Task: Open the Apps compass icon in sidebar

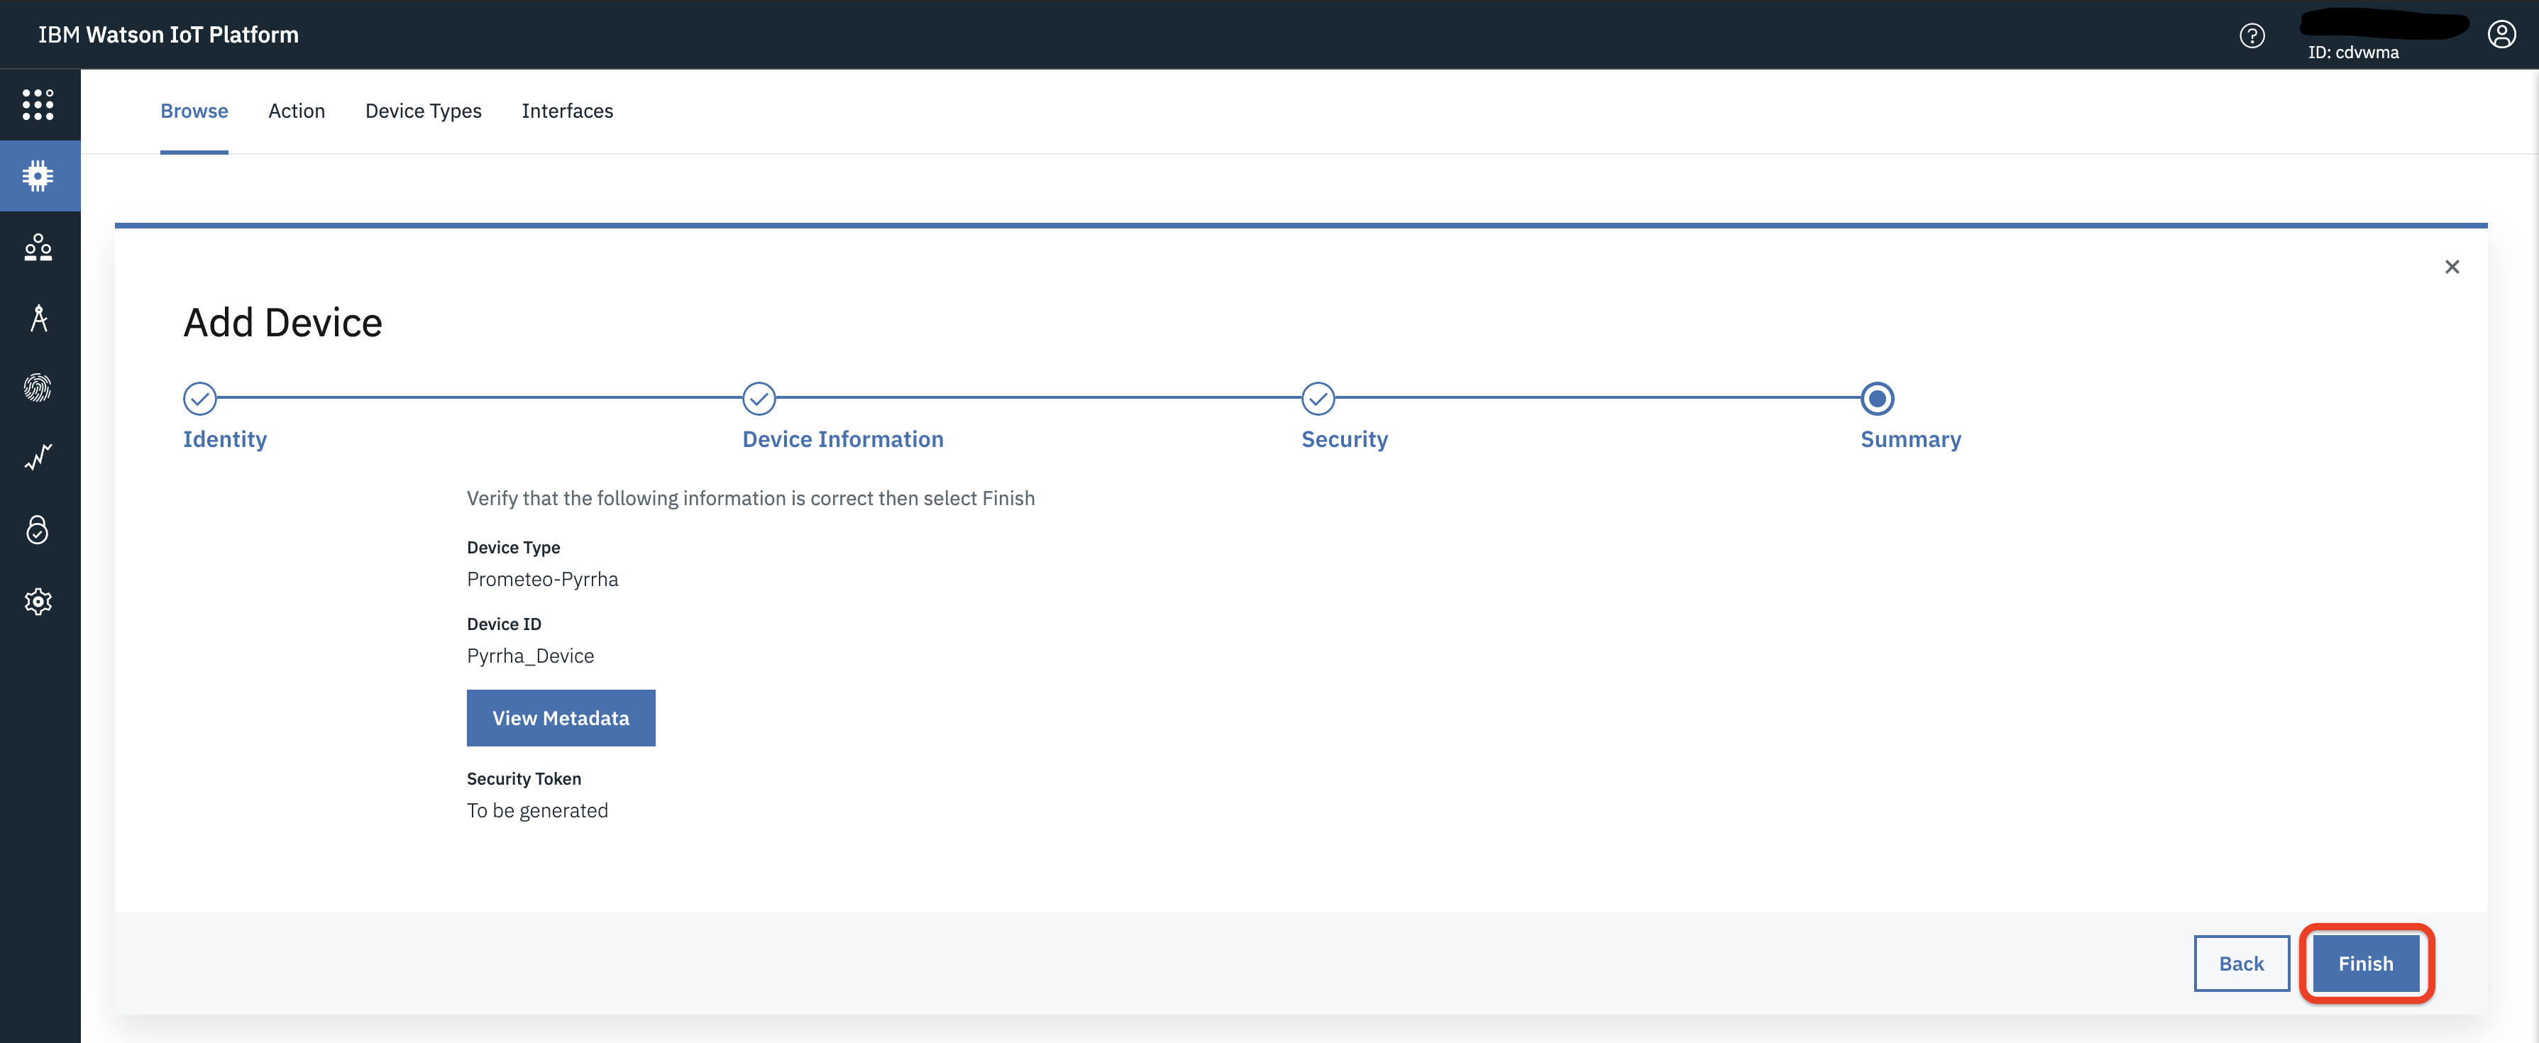Action: pyautogui.click(x=38, y=317)
